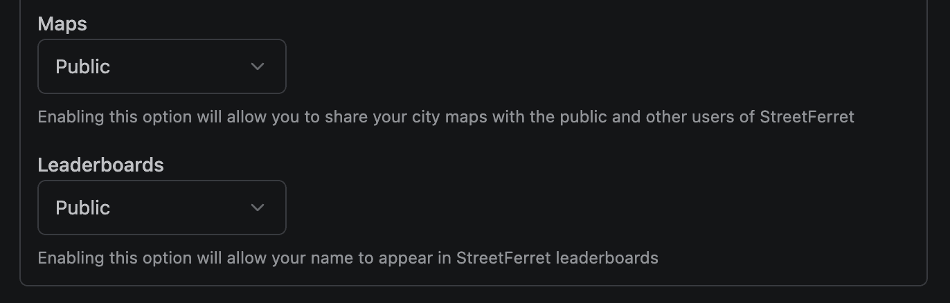Click 'StreetFerret' in the Maps description

tap(807, 117)
